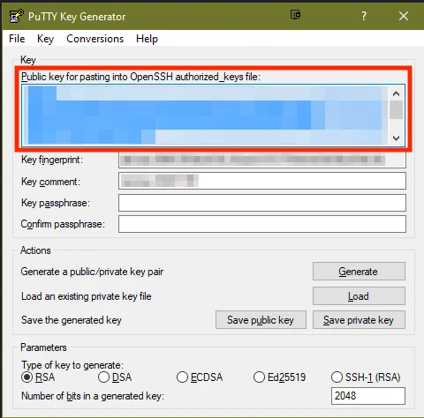Click the 'Save the generated key' label

(x=72, y=320)
